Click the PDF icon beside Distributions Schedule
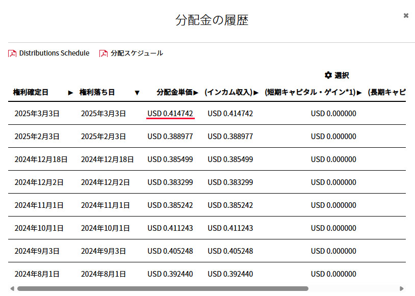 [x=12, y=53]
